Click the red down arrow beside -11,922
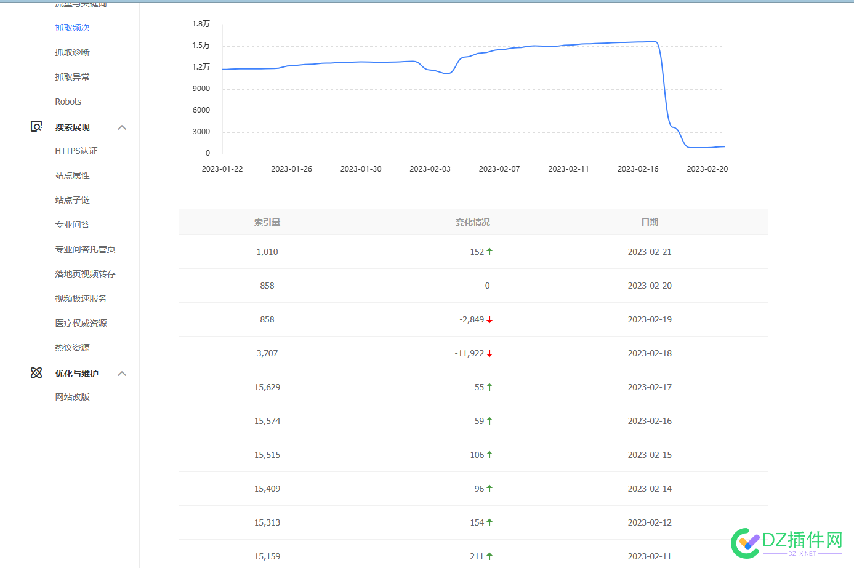This screenshot has width=854, height=568. tap(489, 353)
